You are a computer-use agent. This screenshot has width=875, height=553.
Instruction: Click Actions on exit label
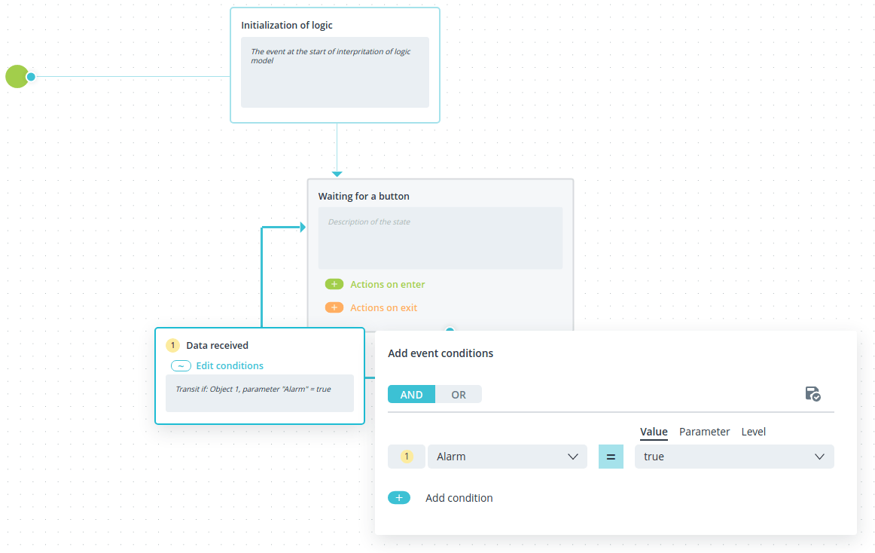[383, 308]
